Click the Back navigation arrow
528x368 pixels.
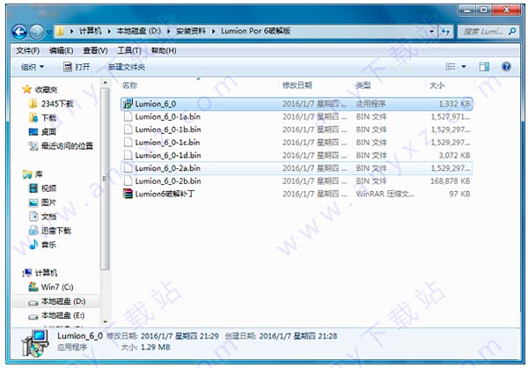point(19,32)
